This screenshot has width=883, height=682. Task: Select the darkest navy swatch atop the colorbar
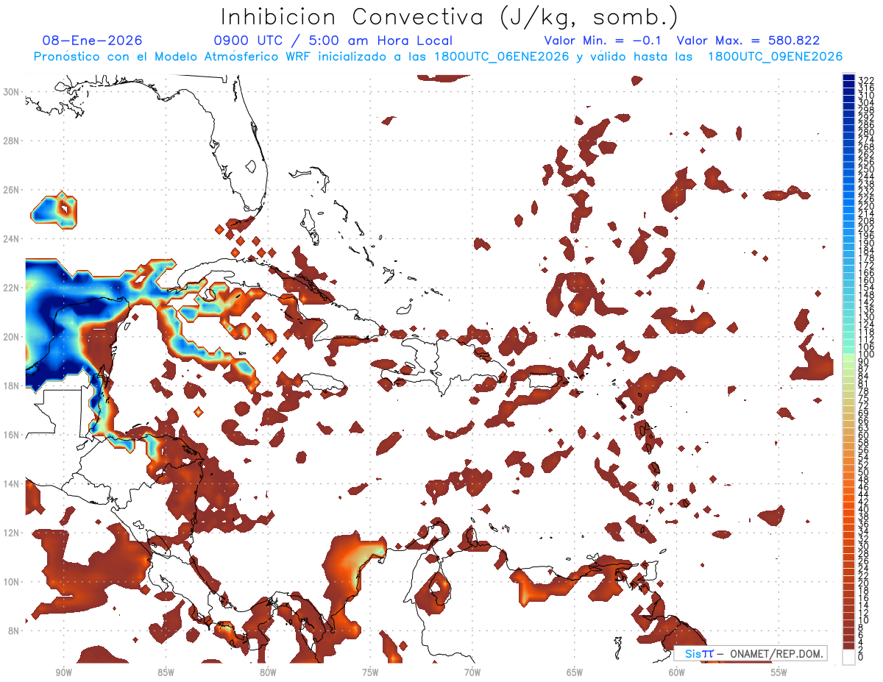coord(848,77)
